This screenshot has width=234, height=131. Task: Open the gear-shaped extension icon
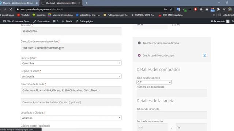point(201,9)
